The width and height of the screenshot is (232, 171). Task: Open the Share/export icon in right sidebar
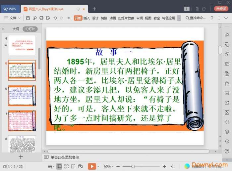tap(227, 103)
